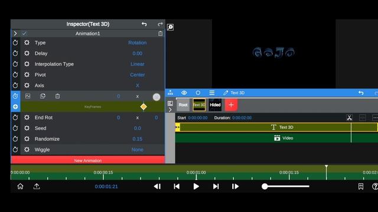The width and height of the screenshot is (378, 212).
Task: Open the Pivot dropdown showing Center
Action: (x=138, y=75)
